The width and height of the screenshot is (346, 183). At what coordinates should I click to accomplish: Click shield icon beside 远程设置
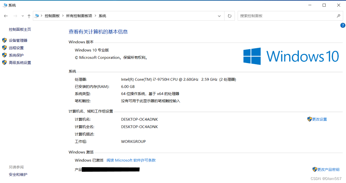click(5, 48)
